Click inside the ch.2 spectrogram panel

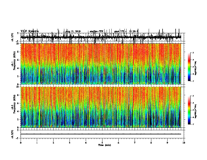click(101, 107)
